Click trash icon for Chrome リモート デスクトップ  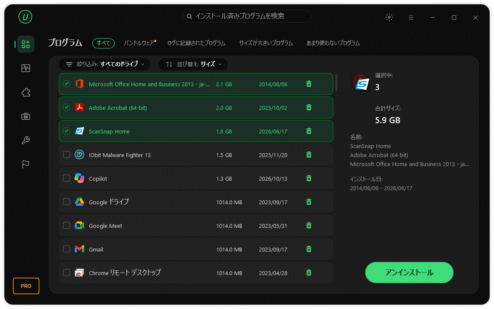309,273
